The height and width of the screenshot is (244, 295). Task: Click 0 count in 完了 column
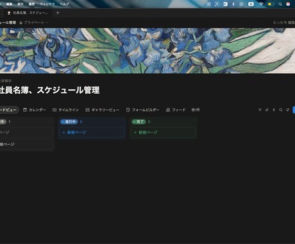(149, 122)
